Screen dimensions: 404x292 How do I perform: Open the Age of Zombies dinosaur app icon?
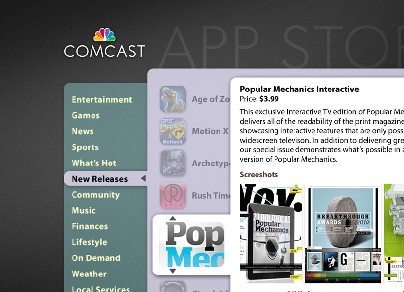tap(173, 99)
